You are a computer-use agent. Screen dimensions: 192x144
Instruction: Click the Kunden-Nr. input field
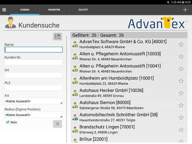[x=34, y=62]
